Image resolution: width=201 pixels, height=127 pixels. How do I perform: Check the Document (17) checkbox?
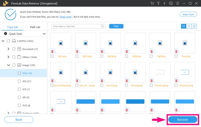14,49
